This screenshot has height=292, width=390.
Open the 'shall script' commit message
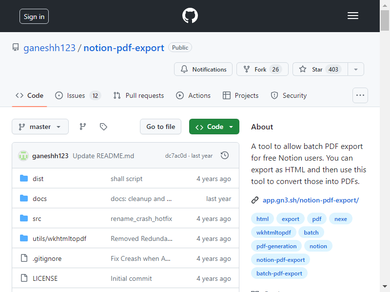click(x=126, y=179)
